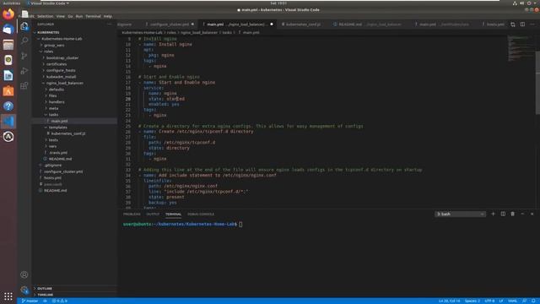Open Thunderbird mail from the dock
The width and height of the screenshot is (540, 304).
pyautogui.click(x=8, y=30)
